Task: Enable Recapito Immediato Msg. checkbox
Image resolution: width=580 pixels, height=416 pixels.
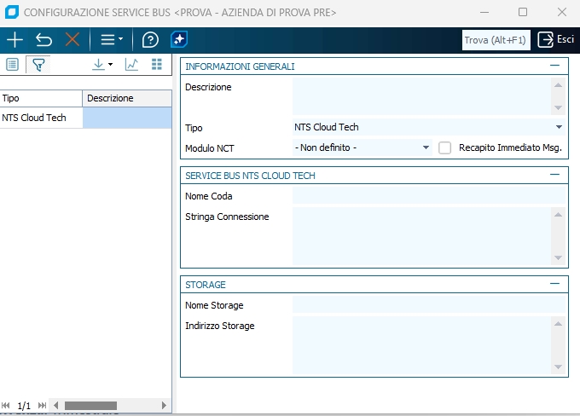Action: click(444, 147)
